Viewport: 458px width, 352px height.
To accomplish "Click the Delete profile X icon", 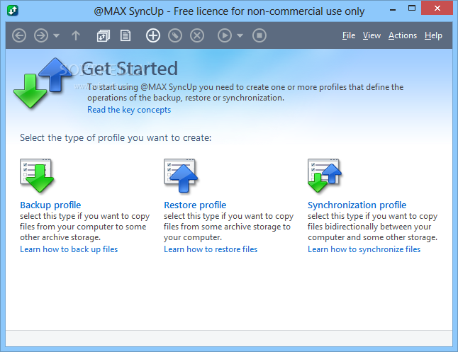I will [x=197, y=35].
